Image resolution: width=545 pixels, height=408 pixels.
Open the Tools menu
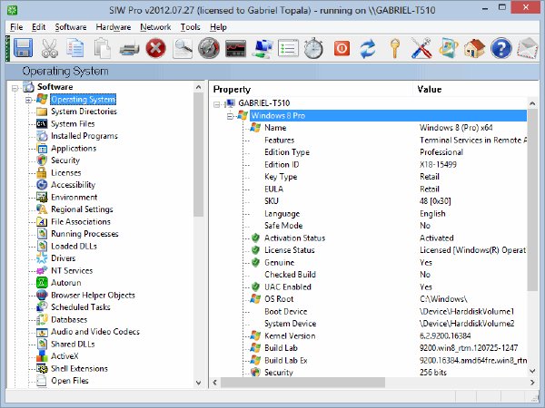tap(190, 27)
